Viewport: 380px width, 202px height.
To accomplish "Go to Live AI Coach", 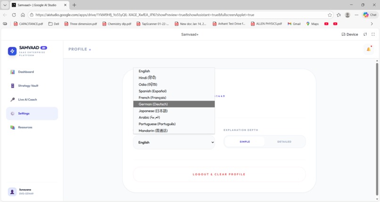I will tap(32, 100).
